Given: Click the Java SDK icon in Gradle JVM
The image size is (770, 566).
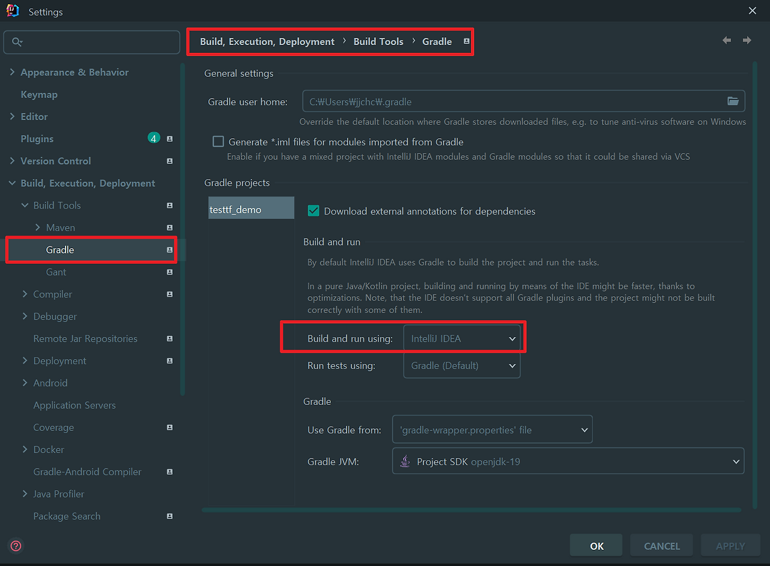Looking at the screenshot, I should click(x=405, y=461).
